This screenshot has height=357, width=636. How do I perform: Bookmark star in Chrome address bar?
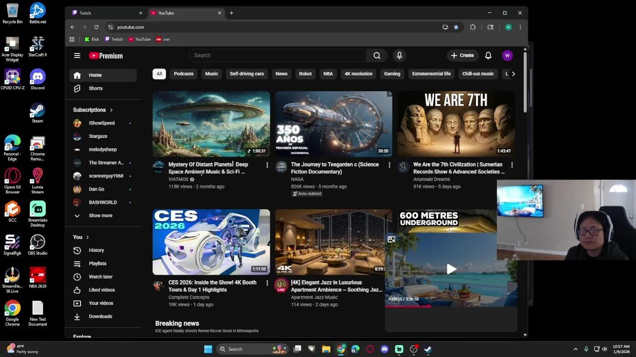point(456,27)
